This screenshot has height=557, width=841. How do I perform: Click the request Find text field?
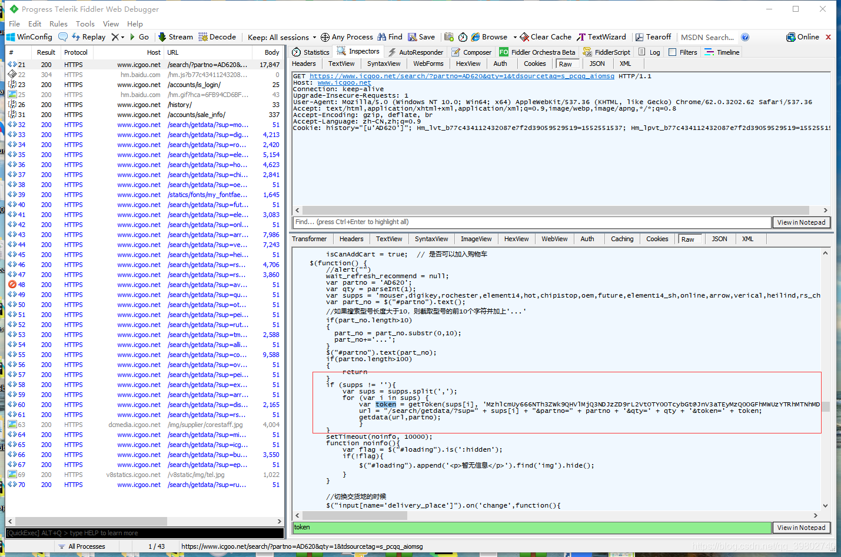click(x=532, y=222)
